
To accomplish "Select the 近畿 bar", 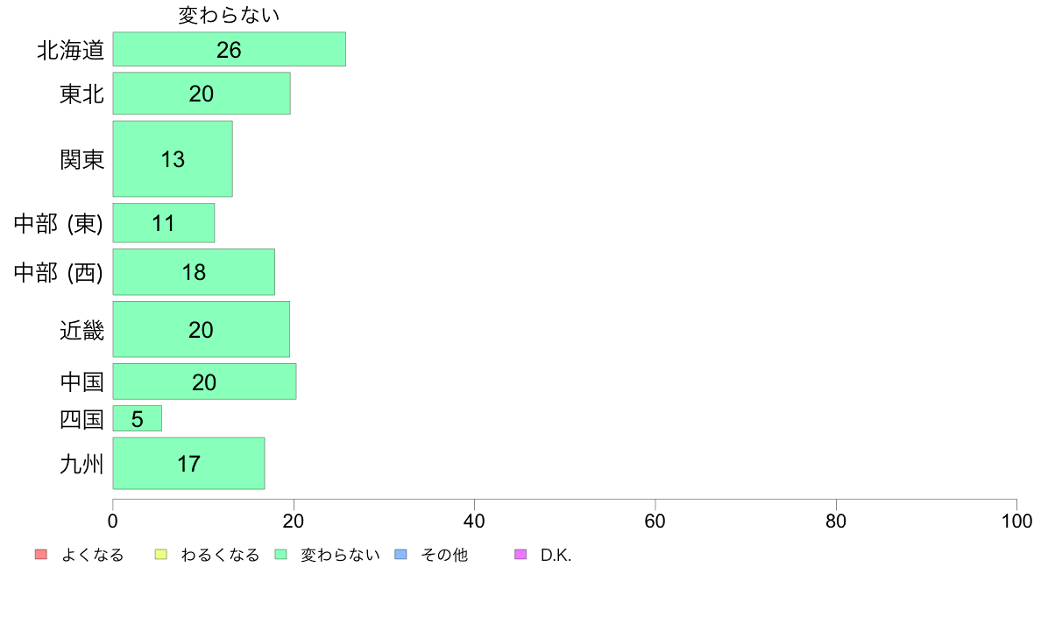I will (202, 330).
